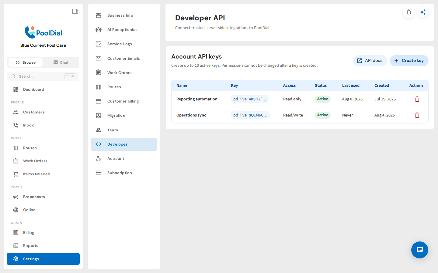Open the Team settings page
The width and height of the screenshot is (438, 273).
124,130
